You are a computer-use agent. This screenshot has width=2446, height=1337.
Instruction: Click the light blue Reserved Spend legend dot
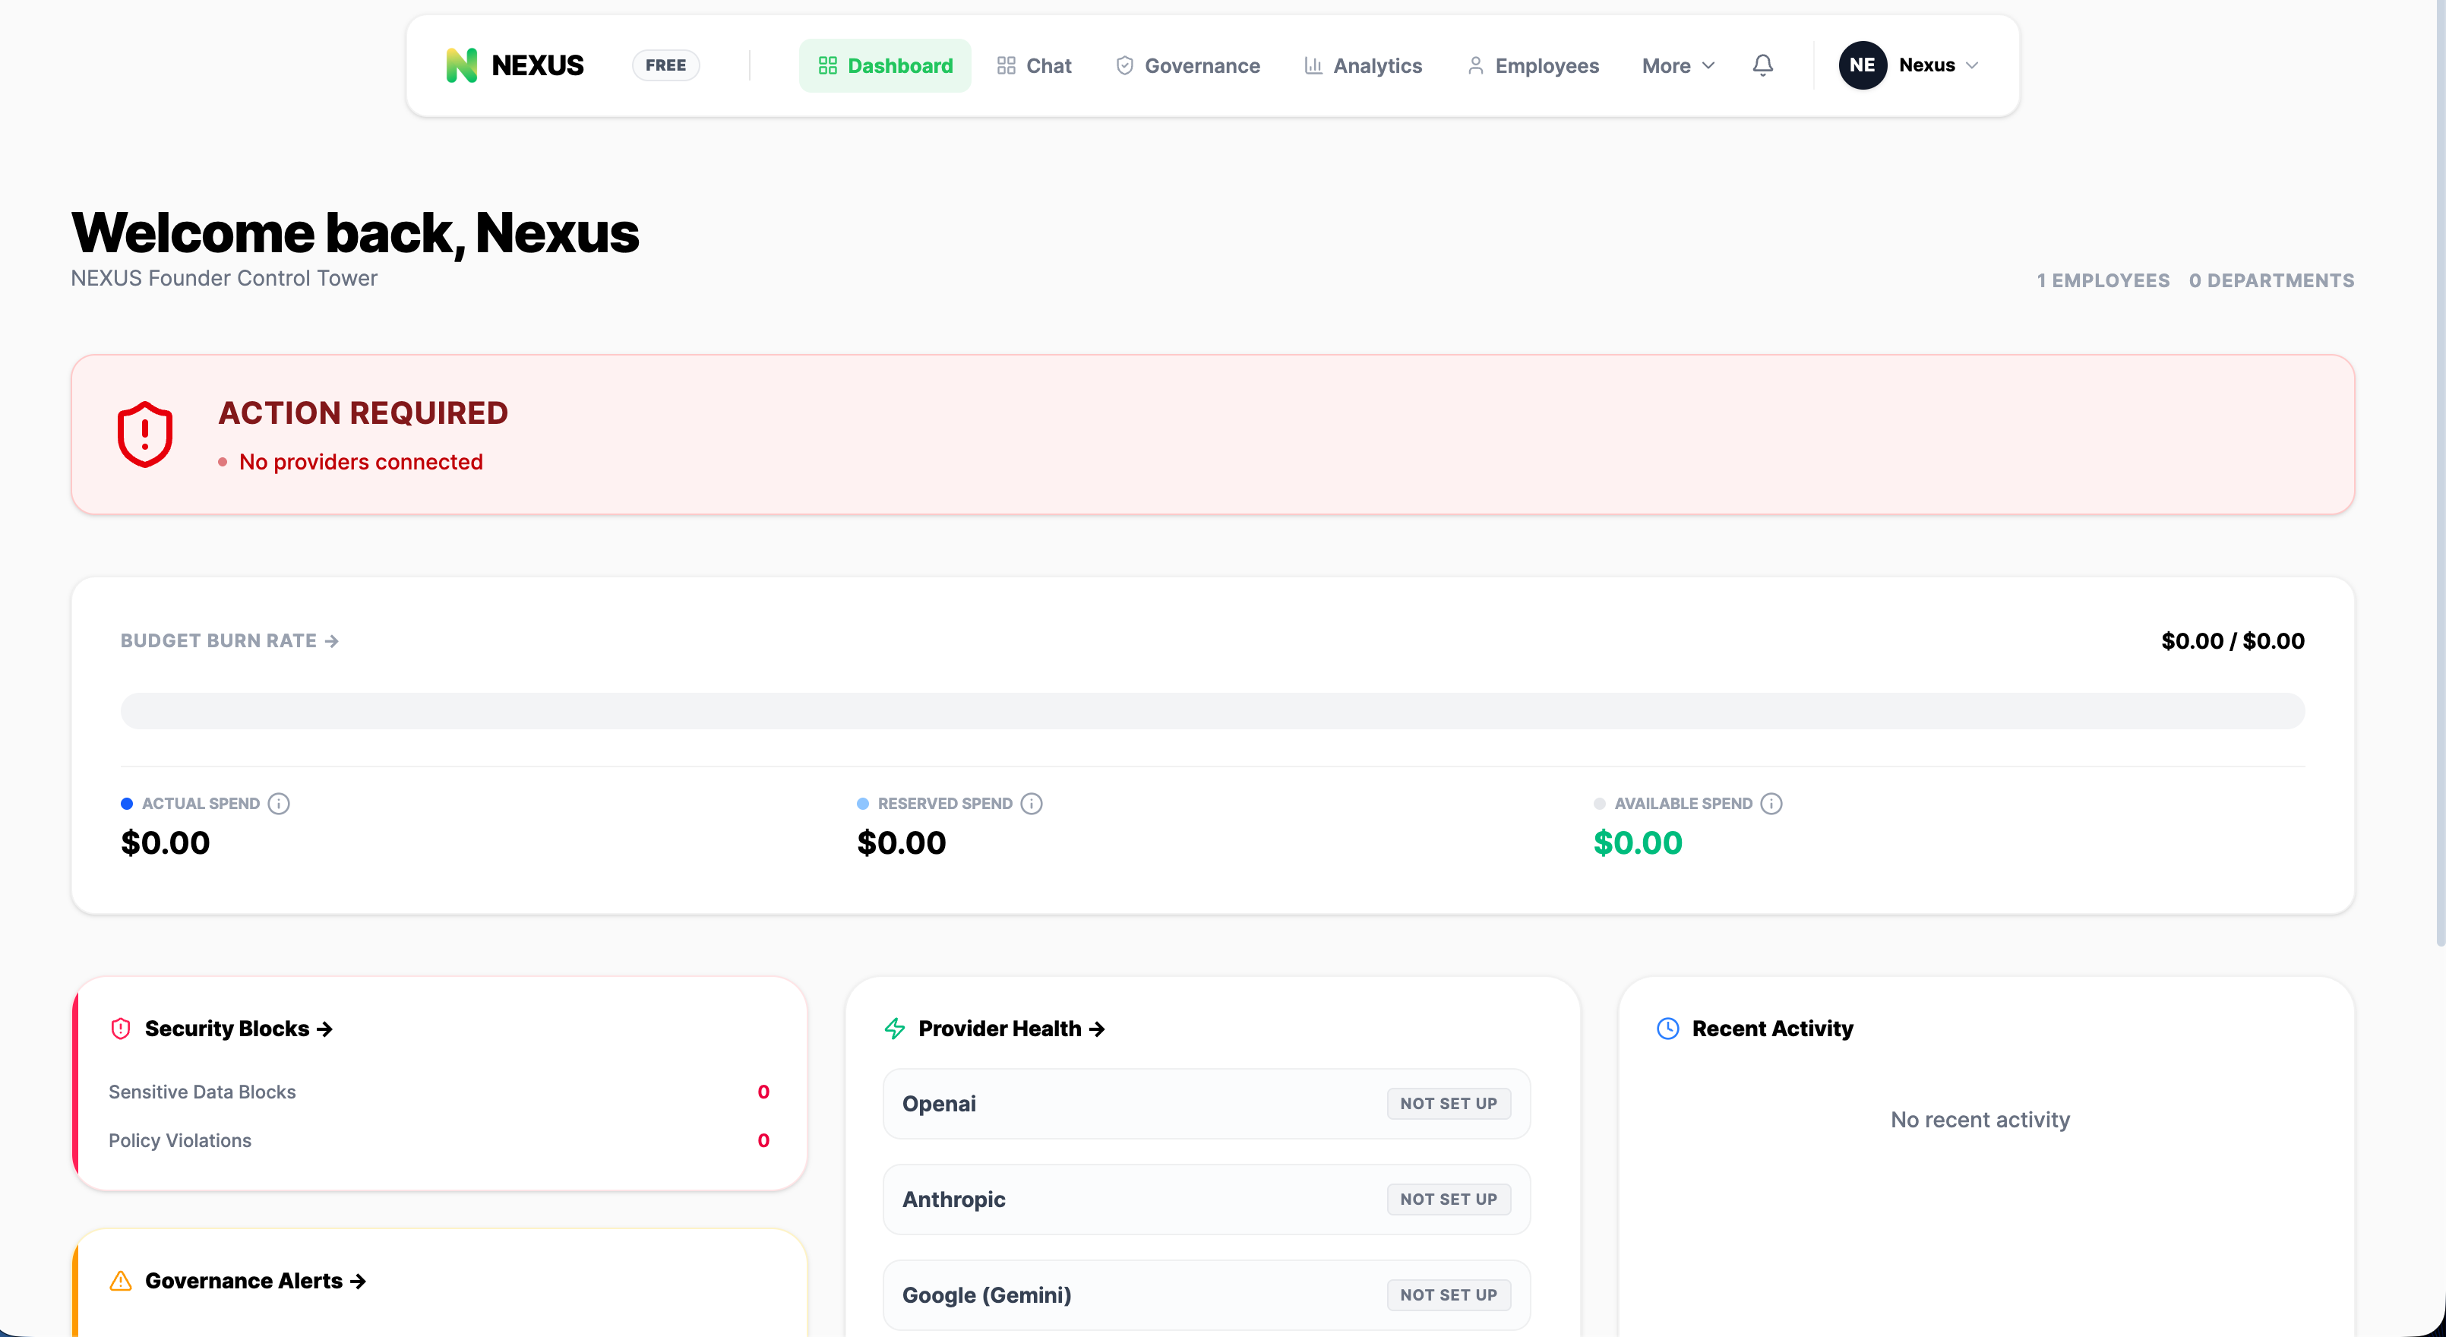tap(862, 804)
